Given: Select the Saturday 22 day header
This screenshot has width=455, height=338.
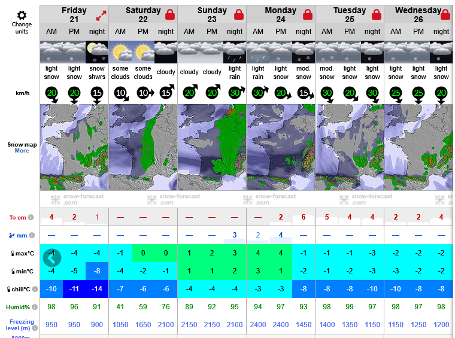Looking at the screenshot, I should pos(143,14).
